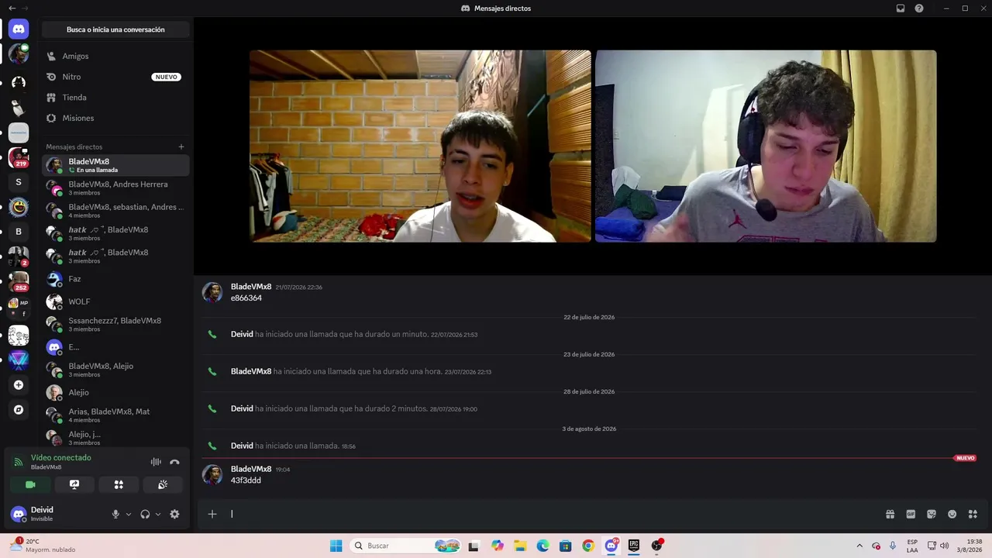
Task: Open the sticker picker
Action: 932,514
